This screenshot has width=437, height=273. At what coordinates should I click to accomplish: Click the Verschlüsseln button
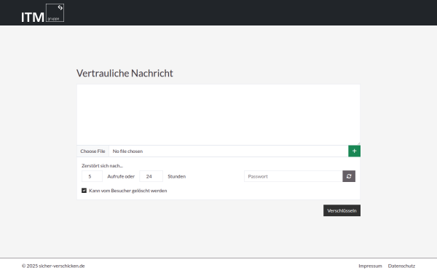tap(342, 210)
